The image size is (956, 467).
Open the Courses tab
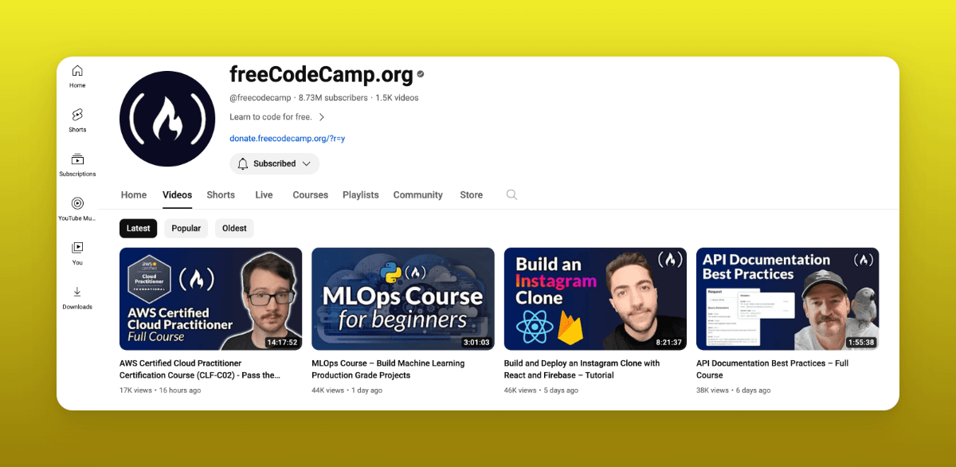pyautogui.click(x=311, y=194)
